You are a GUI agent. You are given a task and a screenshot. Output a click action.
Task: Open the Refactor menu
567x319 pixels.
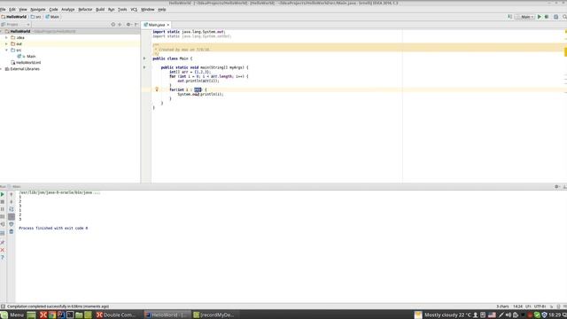click(85, 10)
